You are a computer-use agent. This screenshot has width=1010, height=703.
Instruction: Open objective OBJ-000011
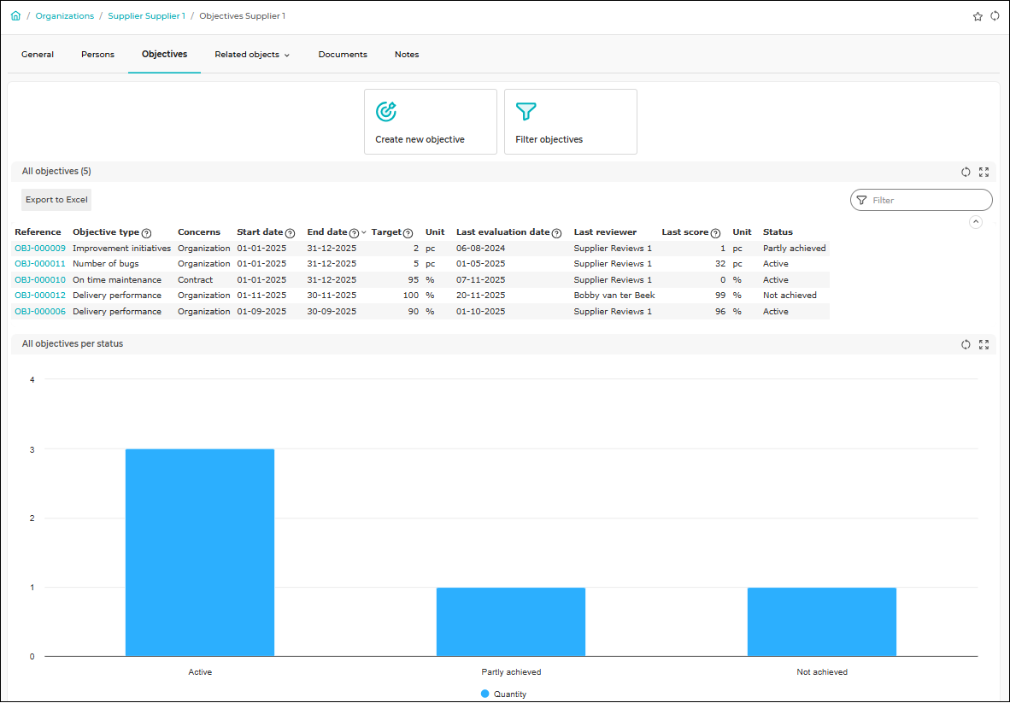[40, 264]
